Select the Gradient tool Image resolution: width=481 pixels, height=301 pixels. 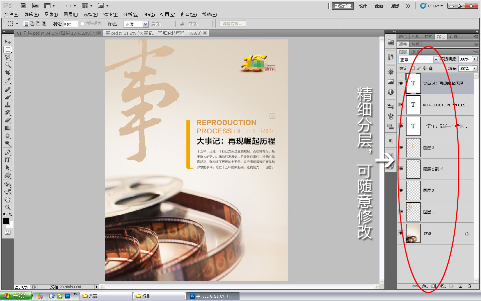click(8, 128)
